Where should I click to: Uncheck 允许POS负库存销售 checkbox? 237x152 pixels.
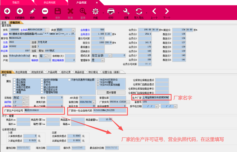pyautogui.click(x=98, y=85)
